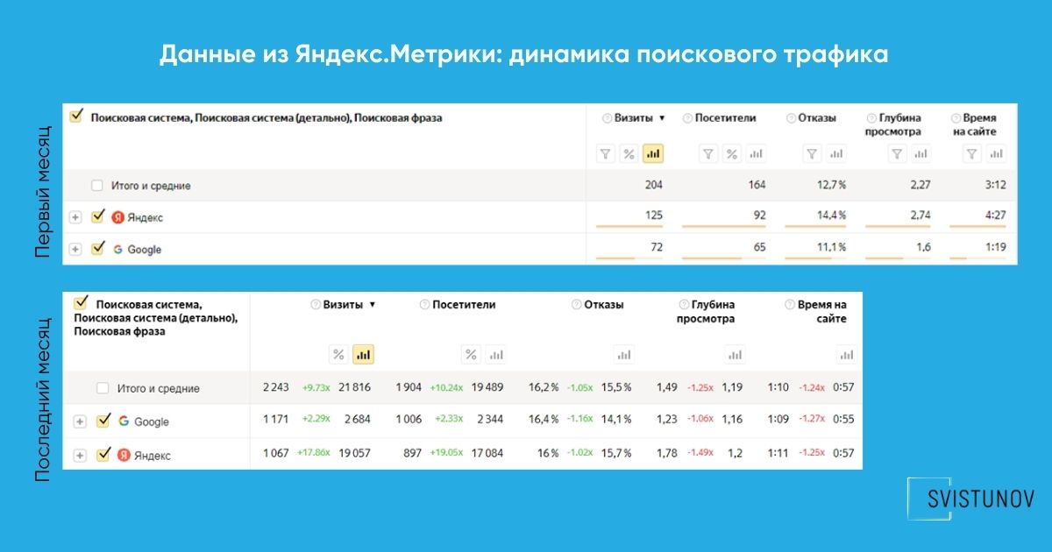Click bar chart icon under Время на сайте, bottom table
The width and height of the screenshot is (1052, 552).
[845, 355]
